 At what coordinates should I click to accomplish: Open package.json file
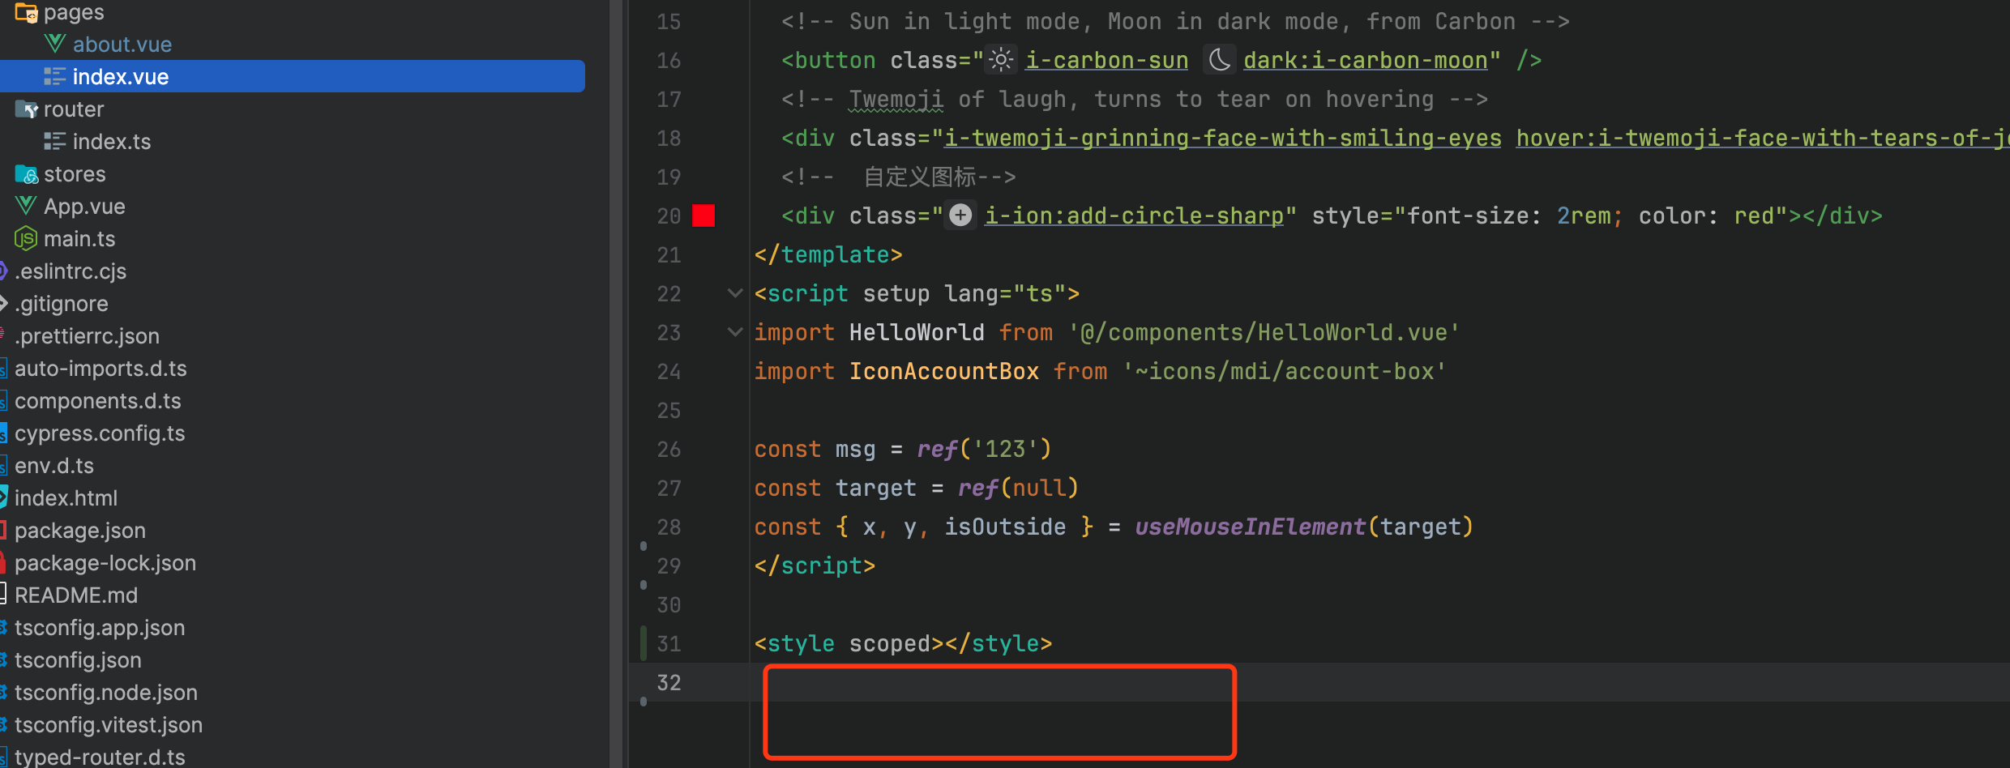click(80, 530)
